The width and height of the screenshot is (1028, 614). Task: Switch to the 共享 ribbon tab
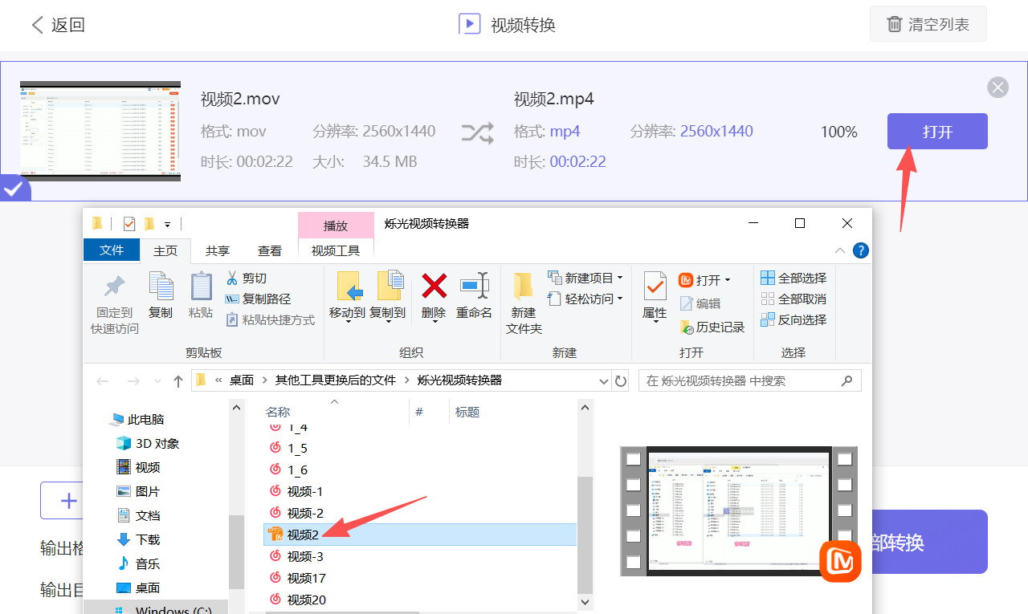pos(218,250)
